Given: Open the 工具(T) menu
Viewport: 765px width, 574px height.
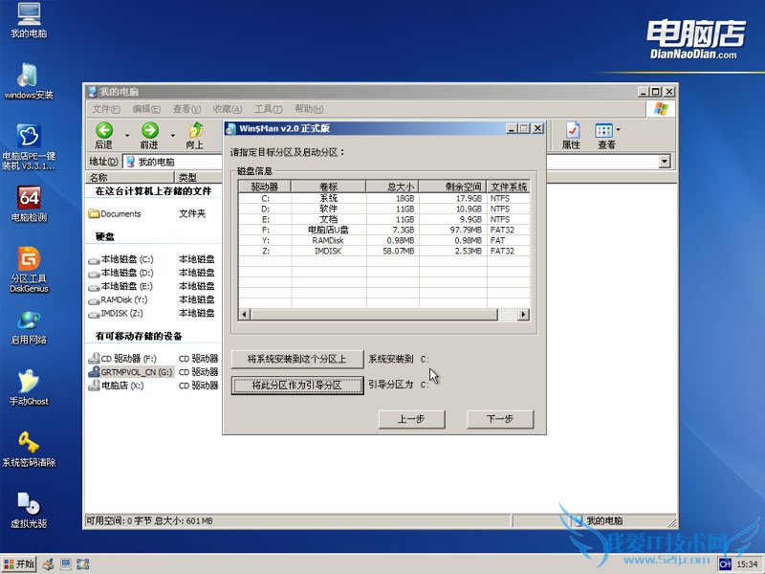Looking at the screenshot, I should 269,109.
